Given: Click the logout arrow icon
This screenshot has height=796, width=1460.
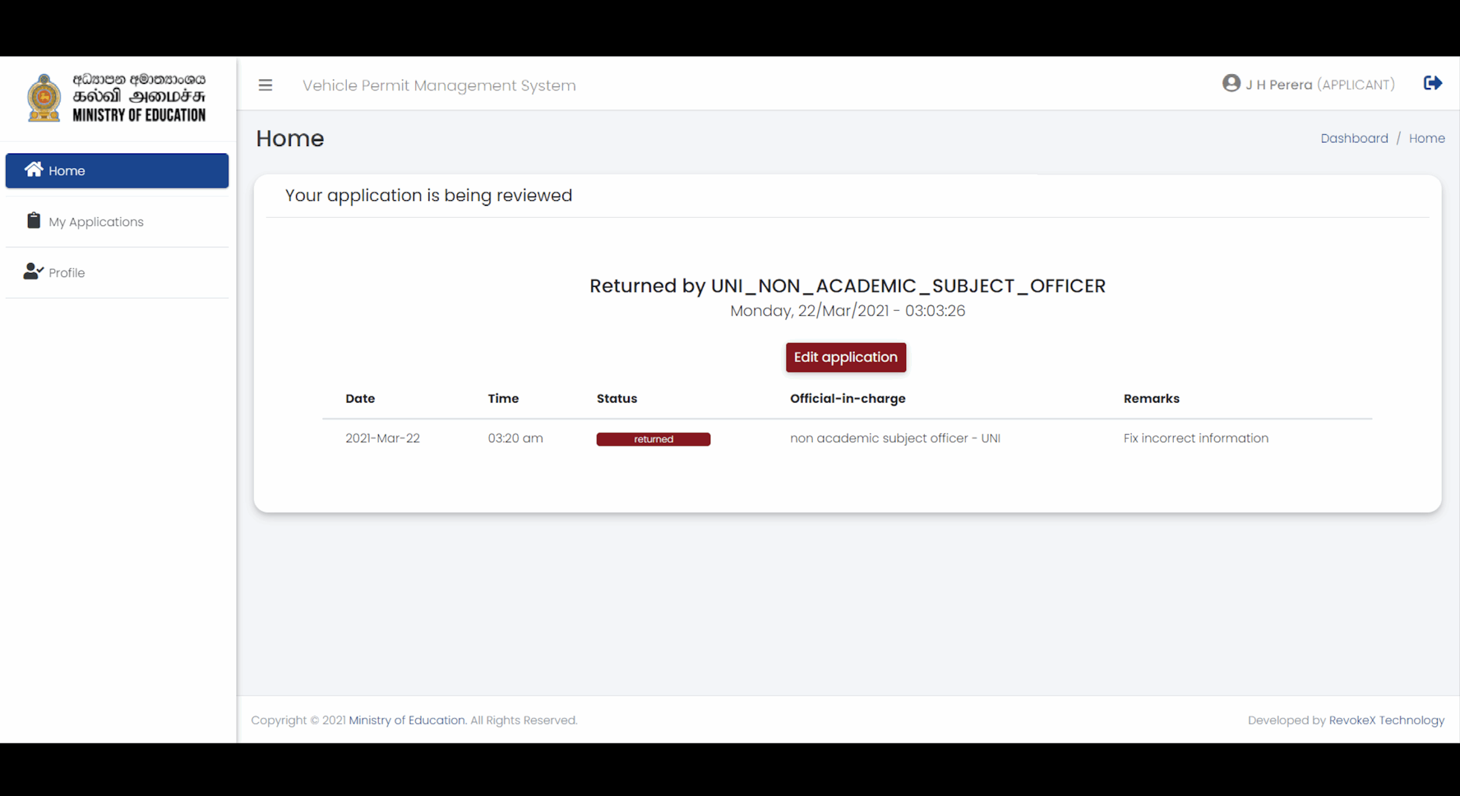Looking at the screenshot, I should [x=1432, y=83].
